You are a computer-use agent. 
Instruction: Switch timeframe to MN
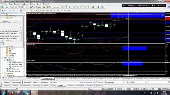(69, 11)
